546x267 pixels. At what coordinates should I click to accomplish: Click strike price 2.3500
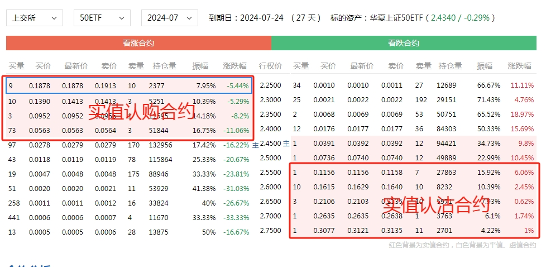coord(270,115)
